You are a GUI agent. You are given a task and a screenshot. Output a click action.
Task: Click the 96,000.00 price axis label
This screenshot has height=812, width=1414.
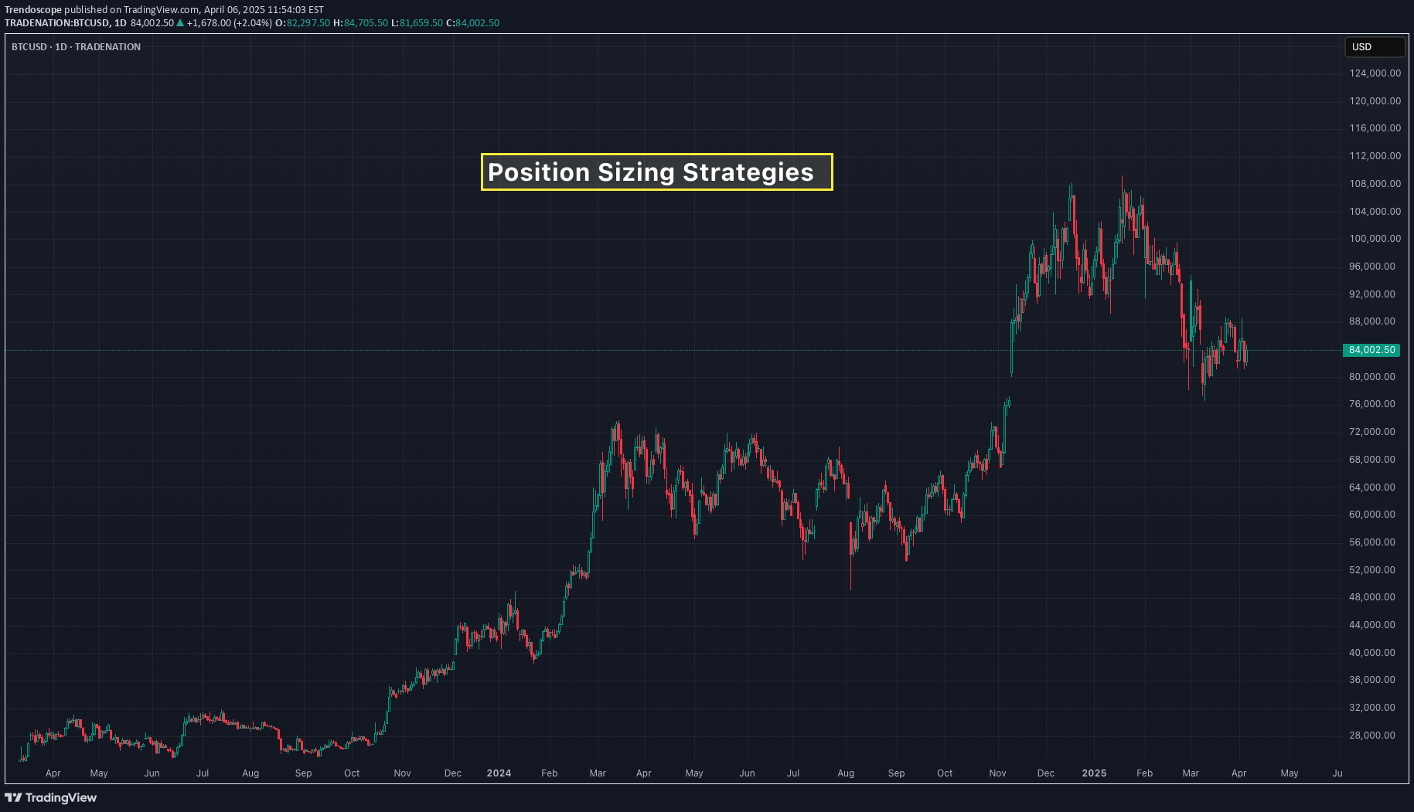pyautogui.click(x=1372, y=267)
